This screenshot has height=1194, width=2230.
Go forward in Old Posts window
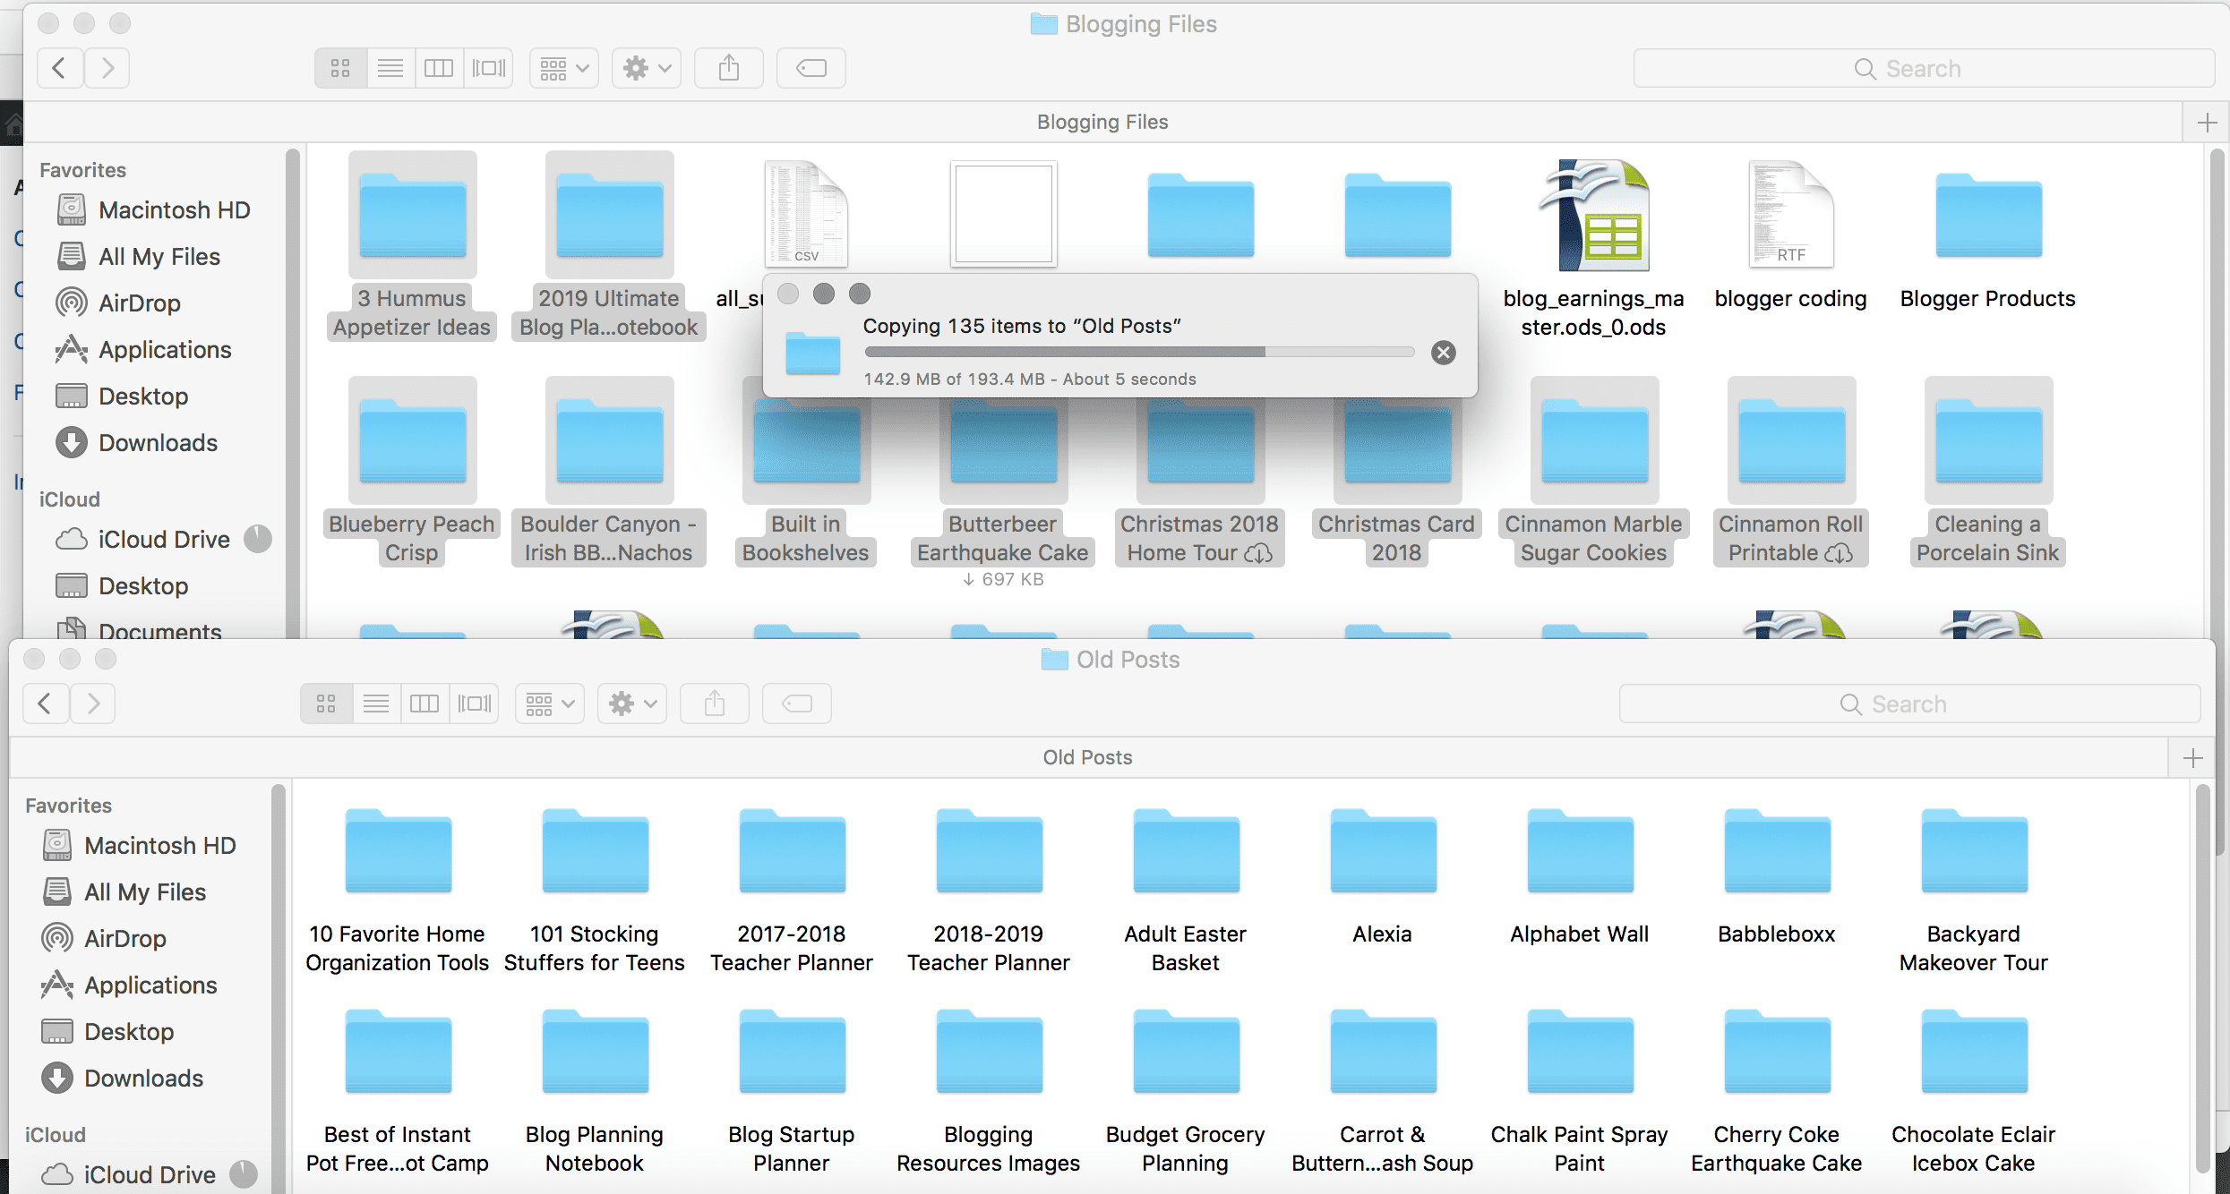pyautogui.click(x=93, y=704)
